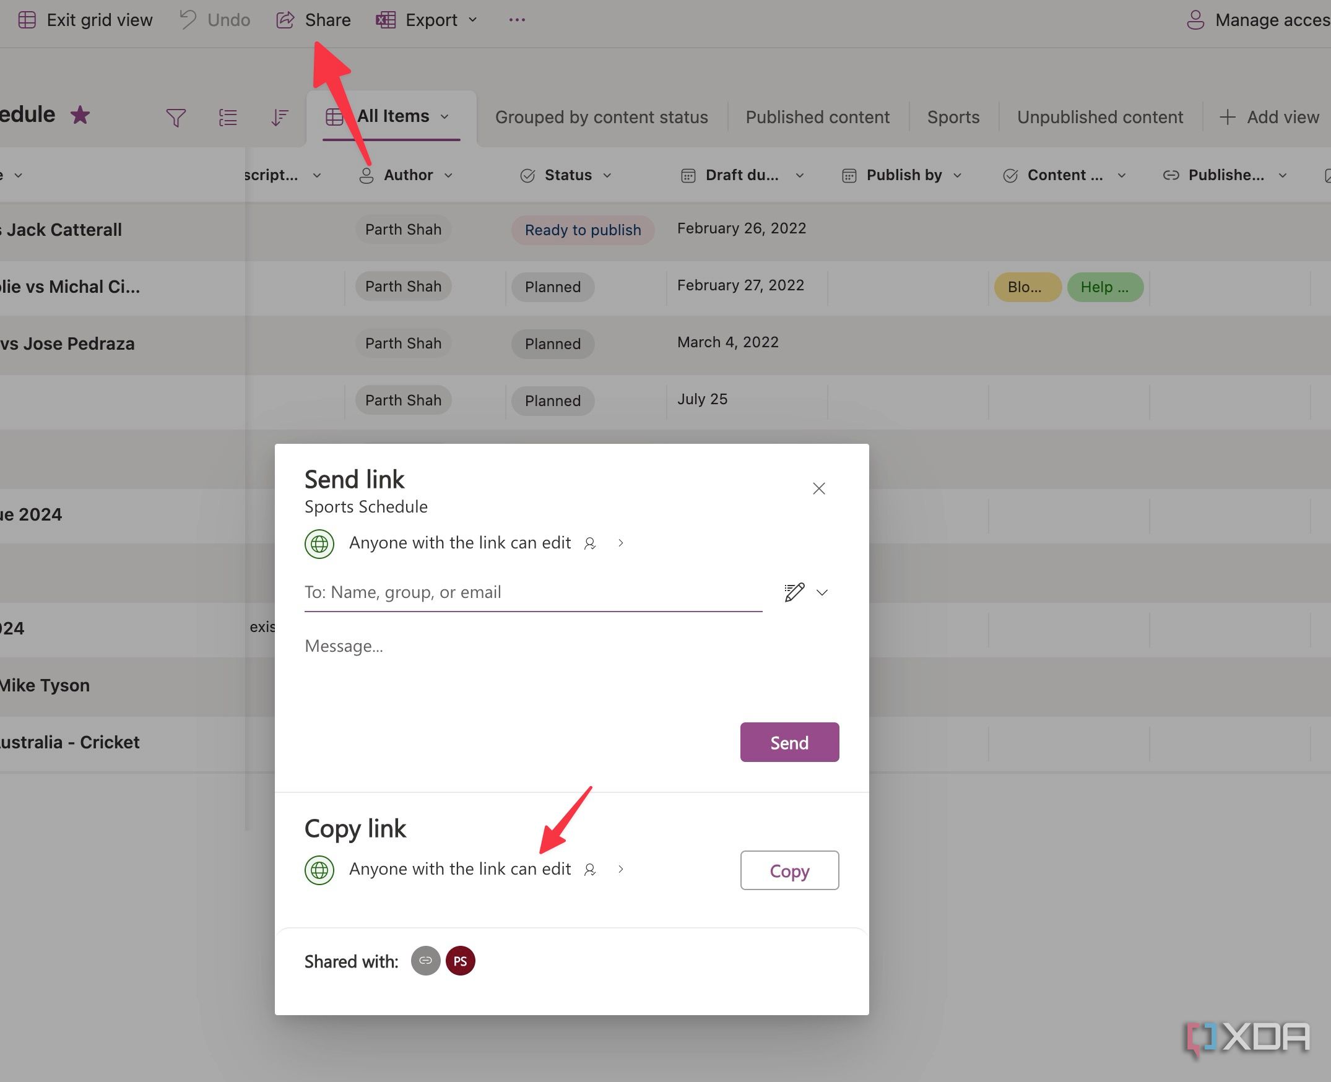Click the Send button in the dialog
This screenshot has height=1082, width=1331.
pyautogui.click(x=789, y=742)
